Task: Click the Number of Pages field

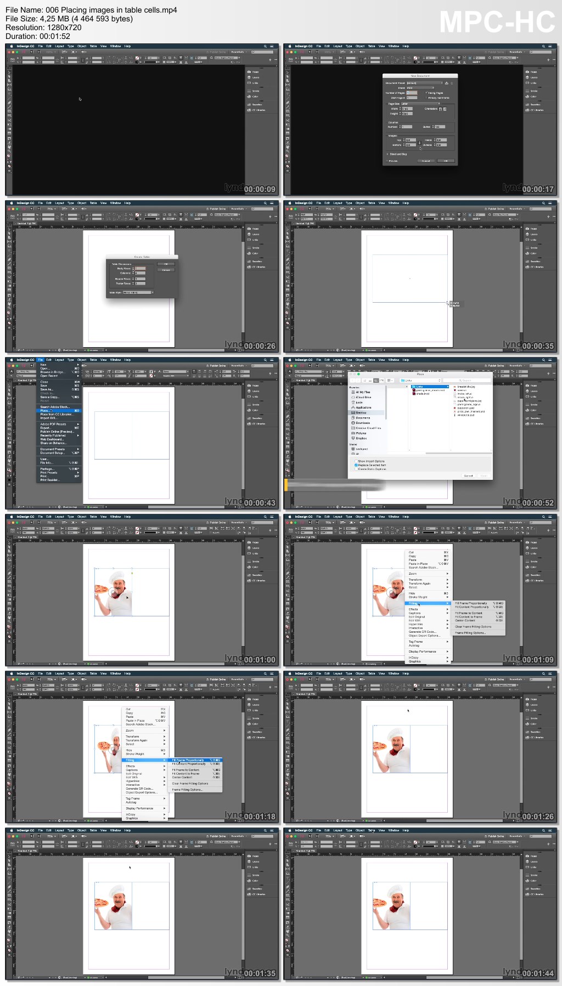Action: [x=412, y=93]
